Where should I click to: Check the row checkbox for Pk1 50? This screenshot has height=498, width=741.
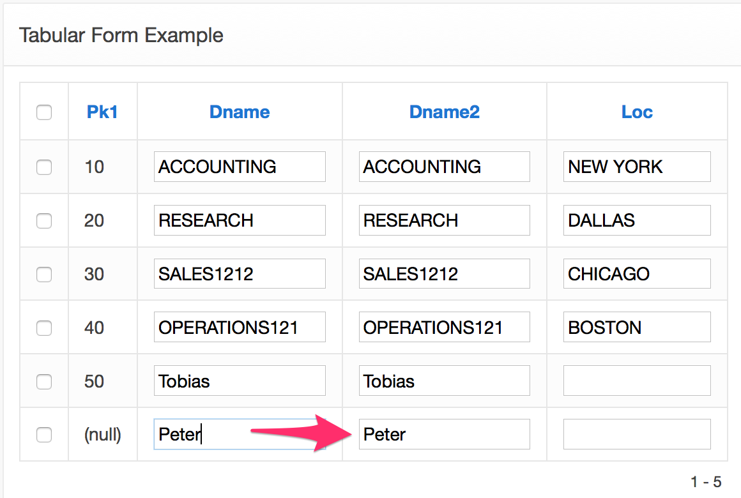44,381
